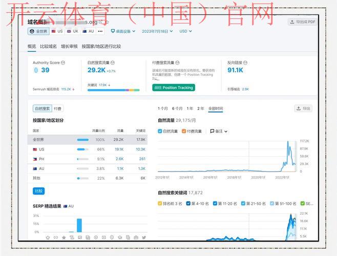
Task: Select the link-chain SERP feature icon
Action: coord(56,238)
